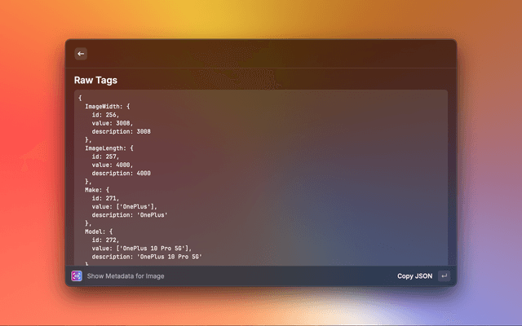Click the description: 3008 line
Viewport: 522px width, 326px height.
[x=121, y=131]
